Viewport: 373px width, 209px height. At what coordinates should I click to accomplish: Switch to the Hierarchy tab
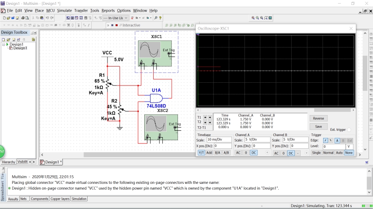point(9,162)
